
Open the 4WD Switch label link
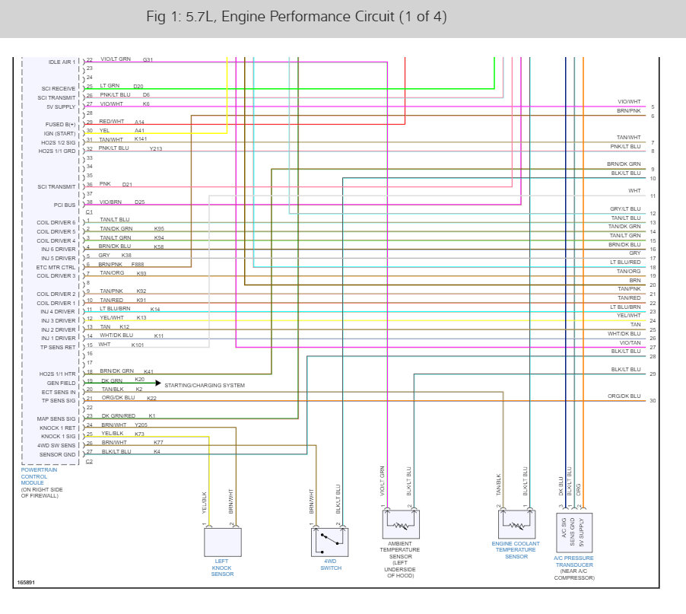point(331,565)
